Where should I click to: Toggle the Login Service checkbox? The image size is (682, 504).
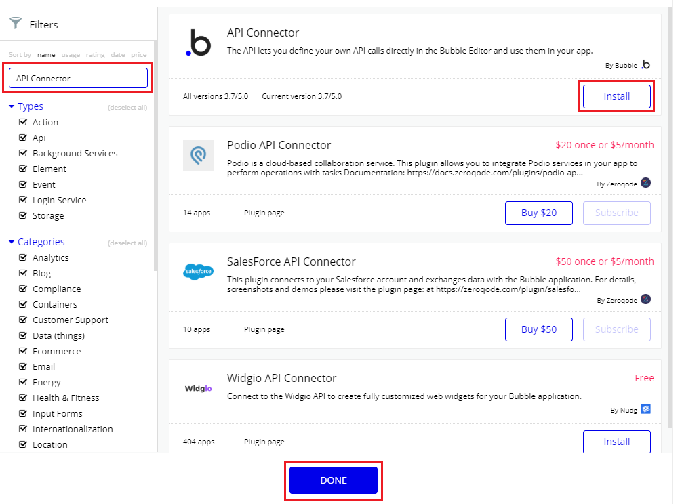24,200
